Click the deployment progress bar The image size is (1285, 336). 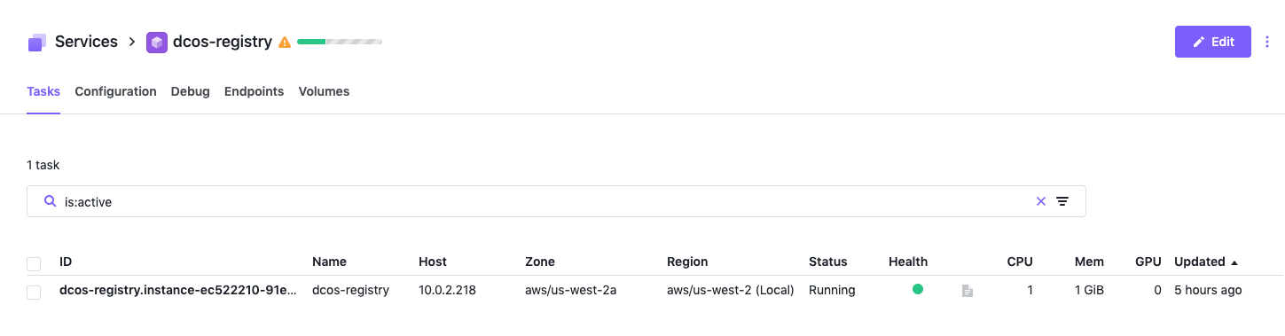[x=340, y=42]
